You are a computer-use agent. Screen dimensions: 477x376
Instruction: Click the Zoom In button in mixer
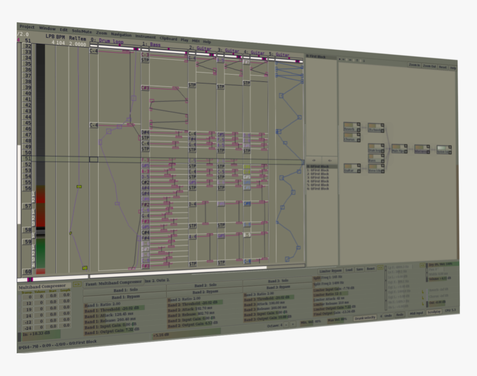click(414, 65)
